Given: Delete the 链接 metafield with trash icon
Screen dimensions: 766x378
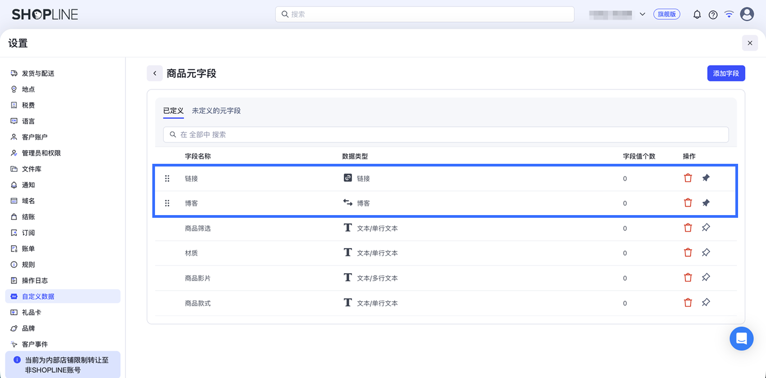Looking at the screenshot, I should pos(688,178).
